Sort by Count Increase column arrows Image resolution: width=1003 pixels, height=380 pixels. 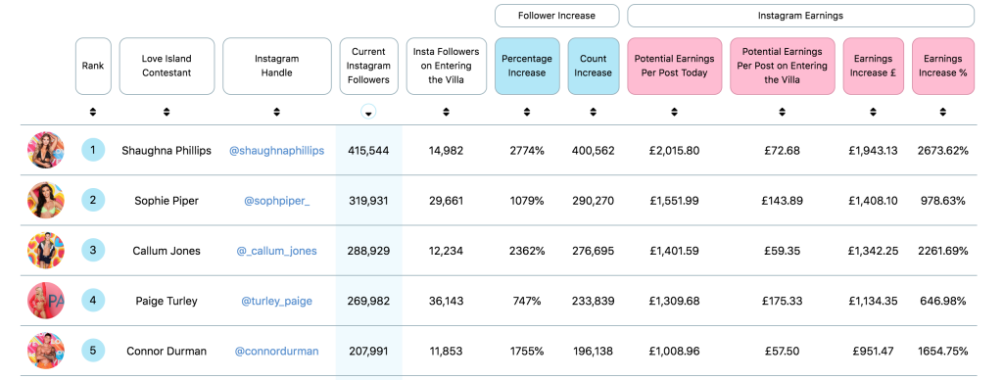click(x=593, y=112)
